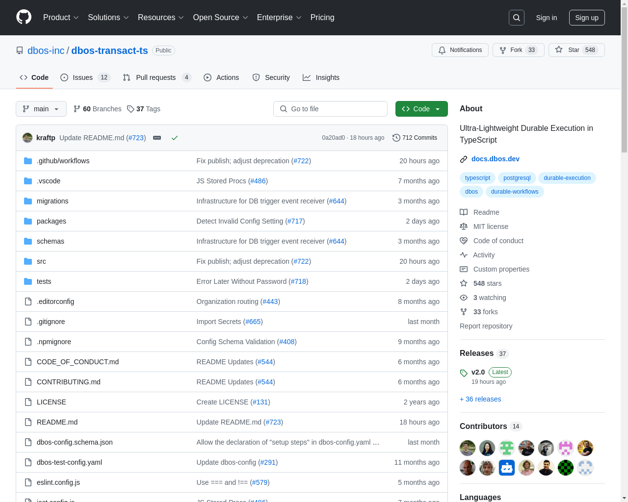
Task: Click the 3 watching eye icon
Action: click(x=464, y=298)
